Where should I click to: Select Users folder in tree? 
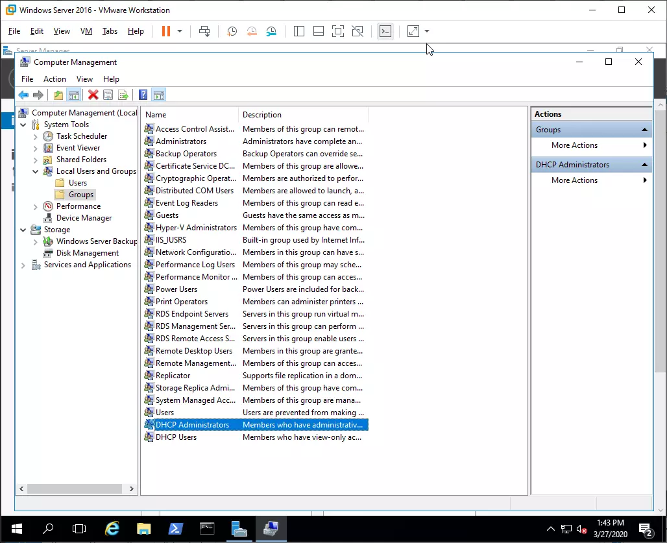[77, 183]
